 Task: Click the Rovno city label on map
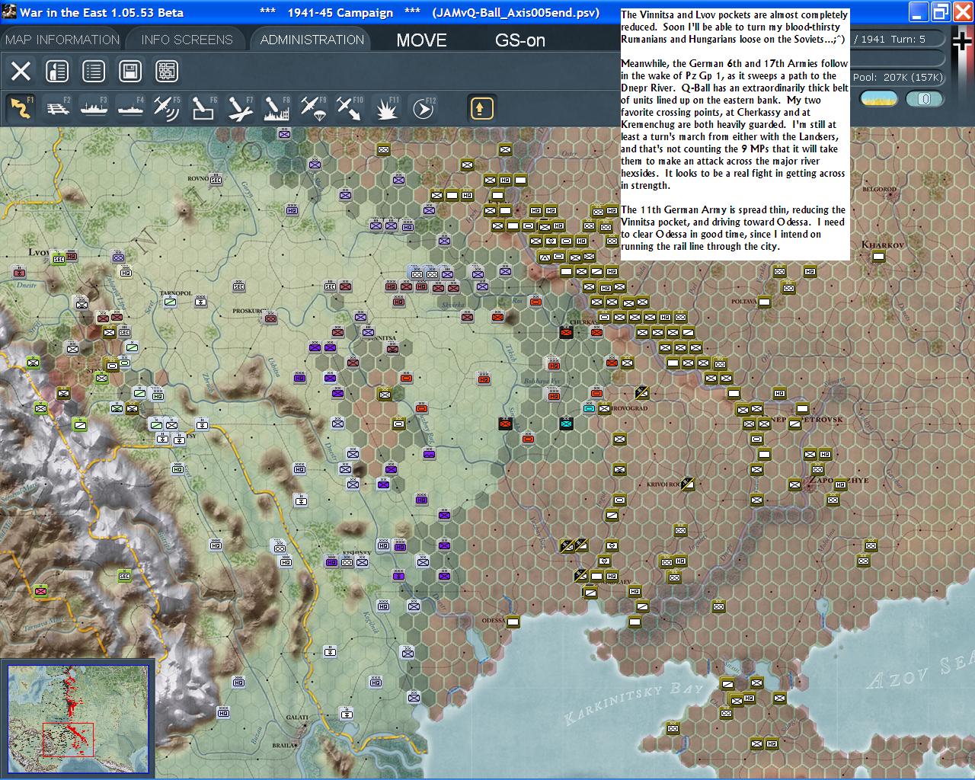tap(198, 178)
